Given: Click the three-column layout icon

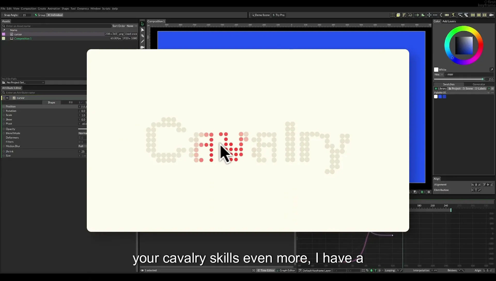Looking at the screenshot, I should [x=473, y=15].
